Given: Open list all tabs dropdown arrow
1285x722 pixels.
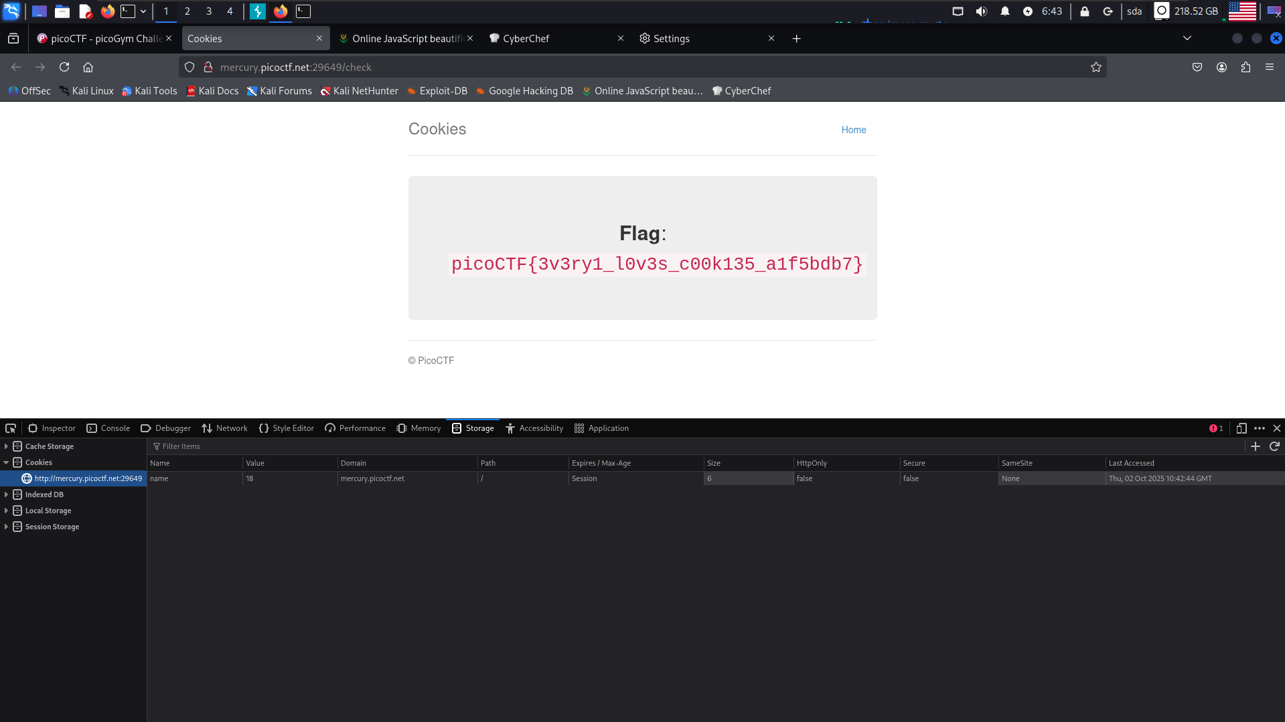Looking at the screenshot, I should coord(1187,38).
